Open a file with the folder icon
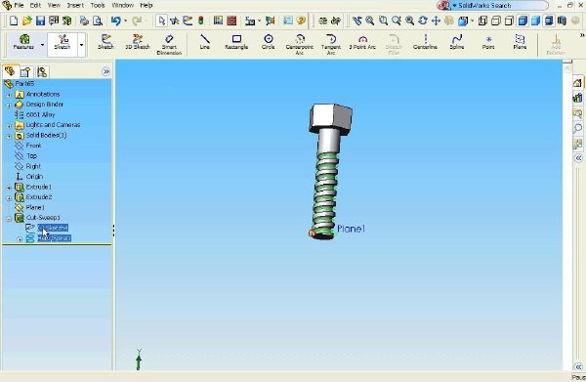Screen dimensions: 586x382 click(x=27, y=21)
